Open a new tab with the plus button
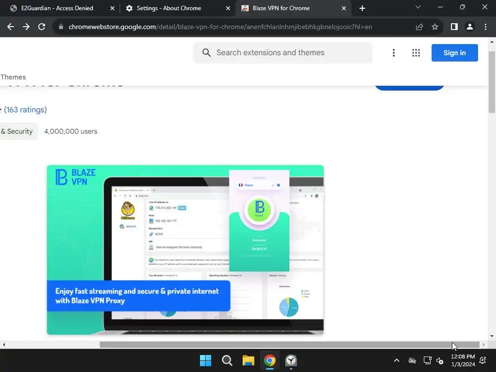 (362, 8)
